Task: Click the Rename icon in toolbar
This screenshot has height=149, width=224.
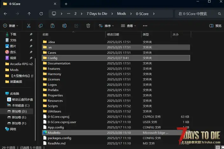Action: click(64, 26)
